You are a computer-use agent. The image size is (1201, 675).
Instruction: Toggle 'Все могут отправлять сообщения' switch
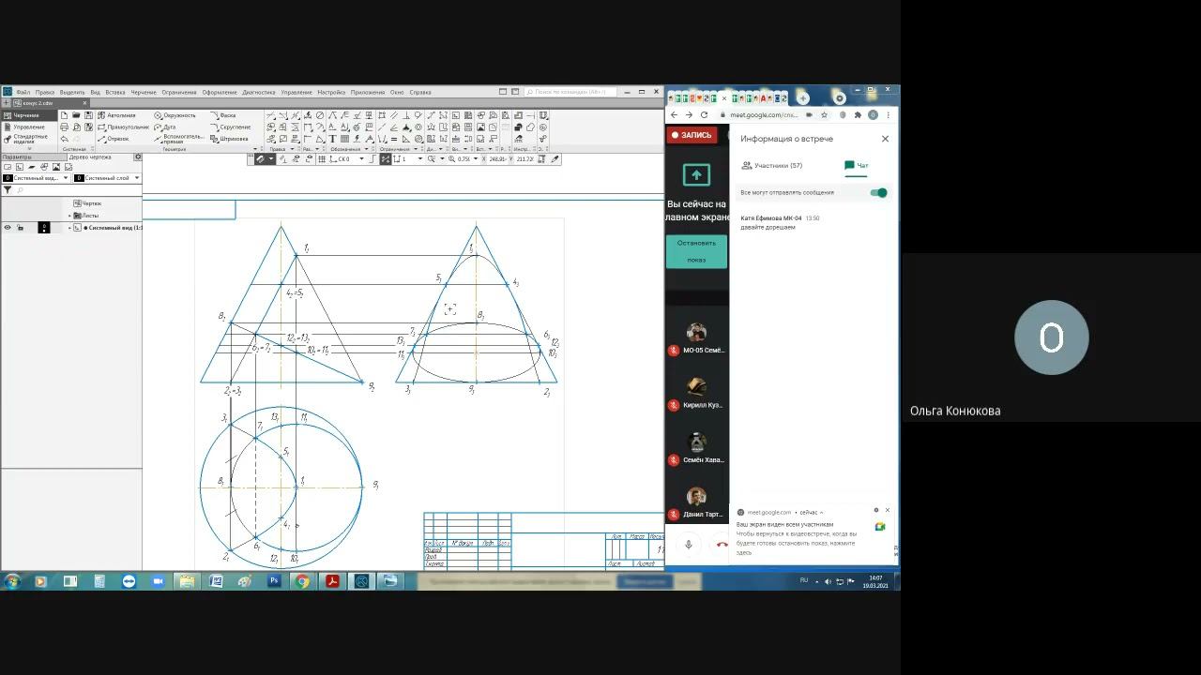tap(878, 192)
